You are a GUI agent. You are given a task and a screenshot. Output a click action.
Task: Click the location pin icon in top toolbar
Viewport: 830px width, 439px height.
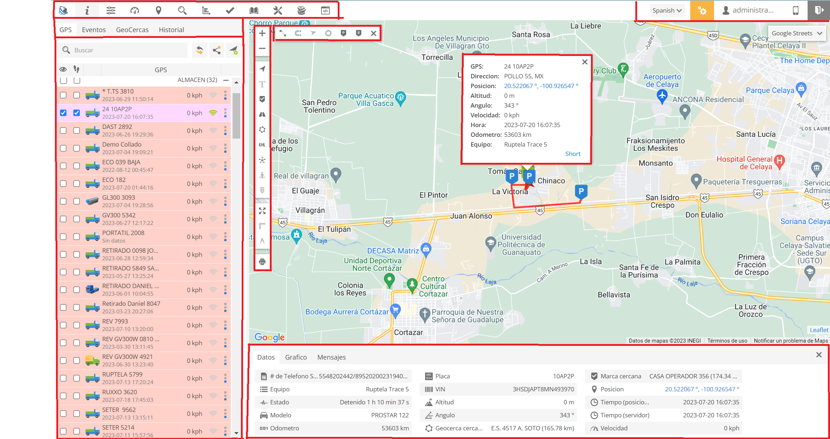point(159,10)
